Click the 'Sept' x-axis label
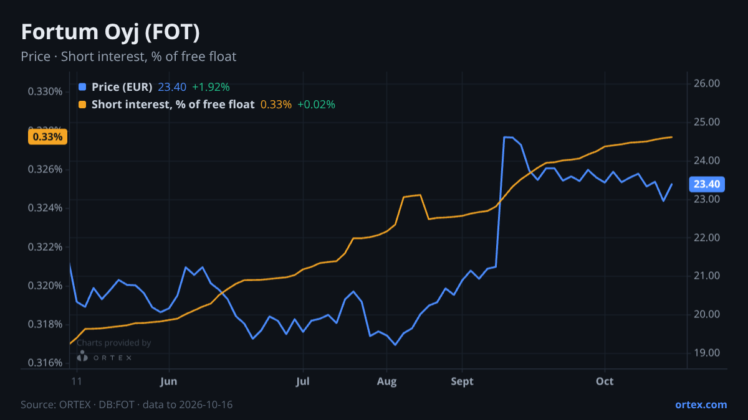Screen dimensions: 748x420 pos(462,381)
